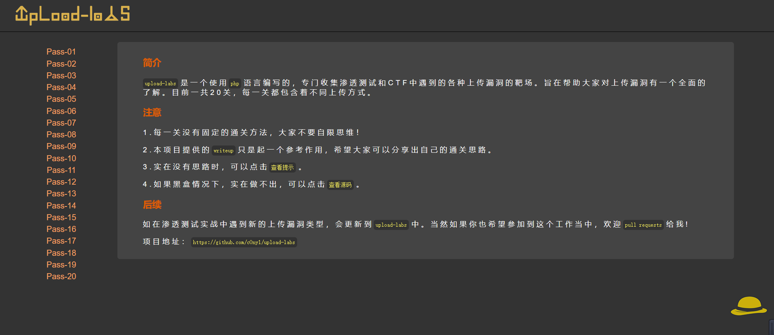Open Pass-11 challenge
774x335 pixels.
tap(61, 170)
